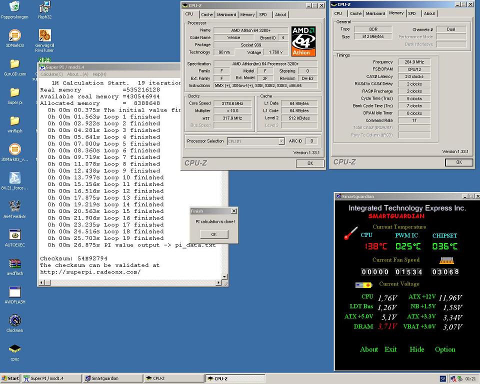Switch to Mainboard tab in left CPU-Z
This screenshot has height=384, width=480.
(226, 14)
